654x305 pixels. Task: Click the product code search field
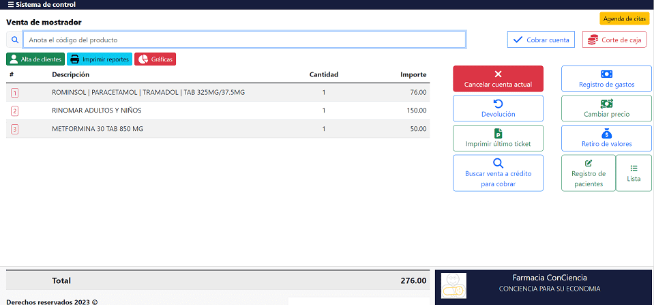point(244,40)
